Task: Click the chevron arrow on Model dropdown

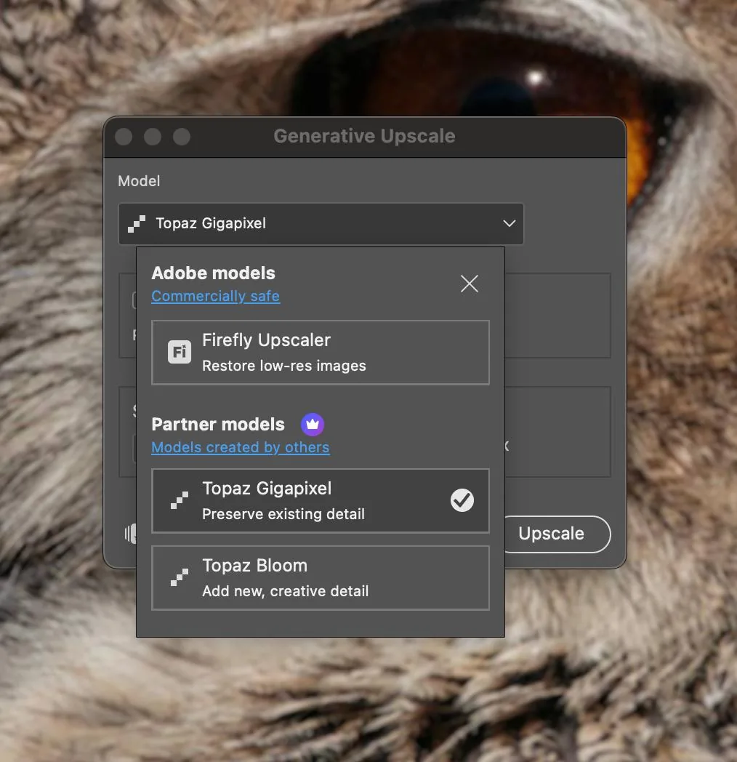Action: (x=510, y=223)
